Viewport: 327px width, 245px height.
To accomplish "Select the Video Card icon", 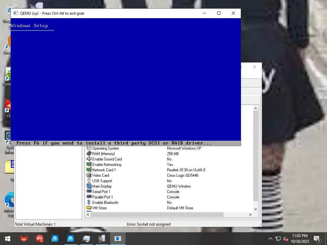I will [89, 175].
